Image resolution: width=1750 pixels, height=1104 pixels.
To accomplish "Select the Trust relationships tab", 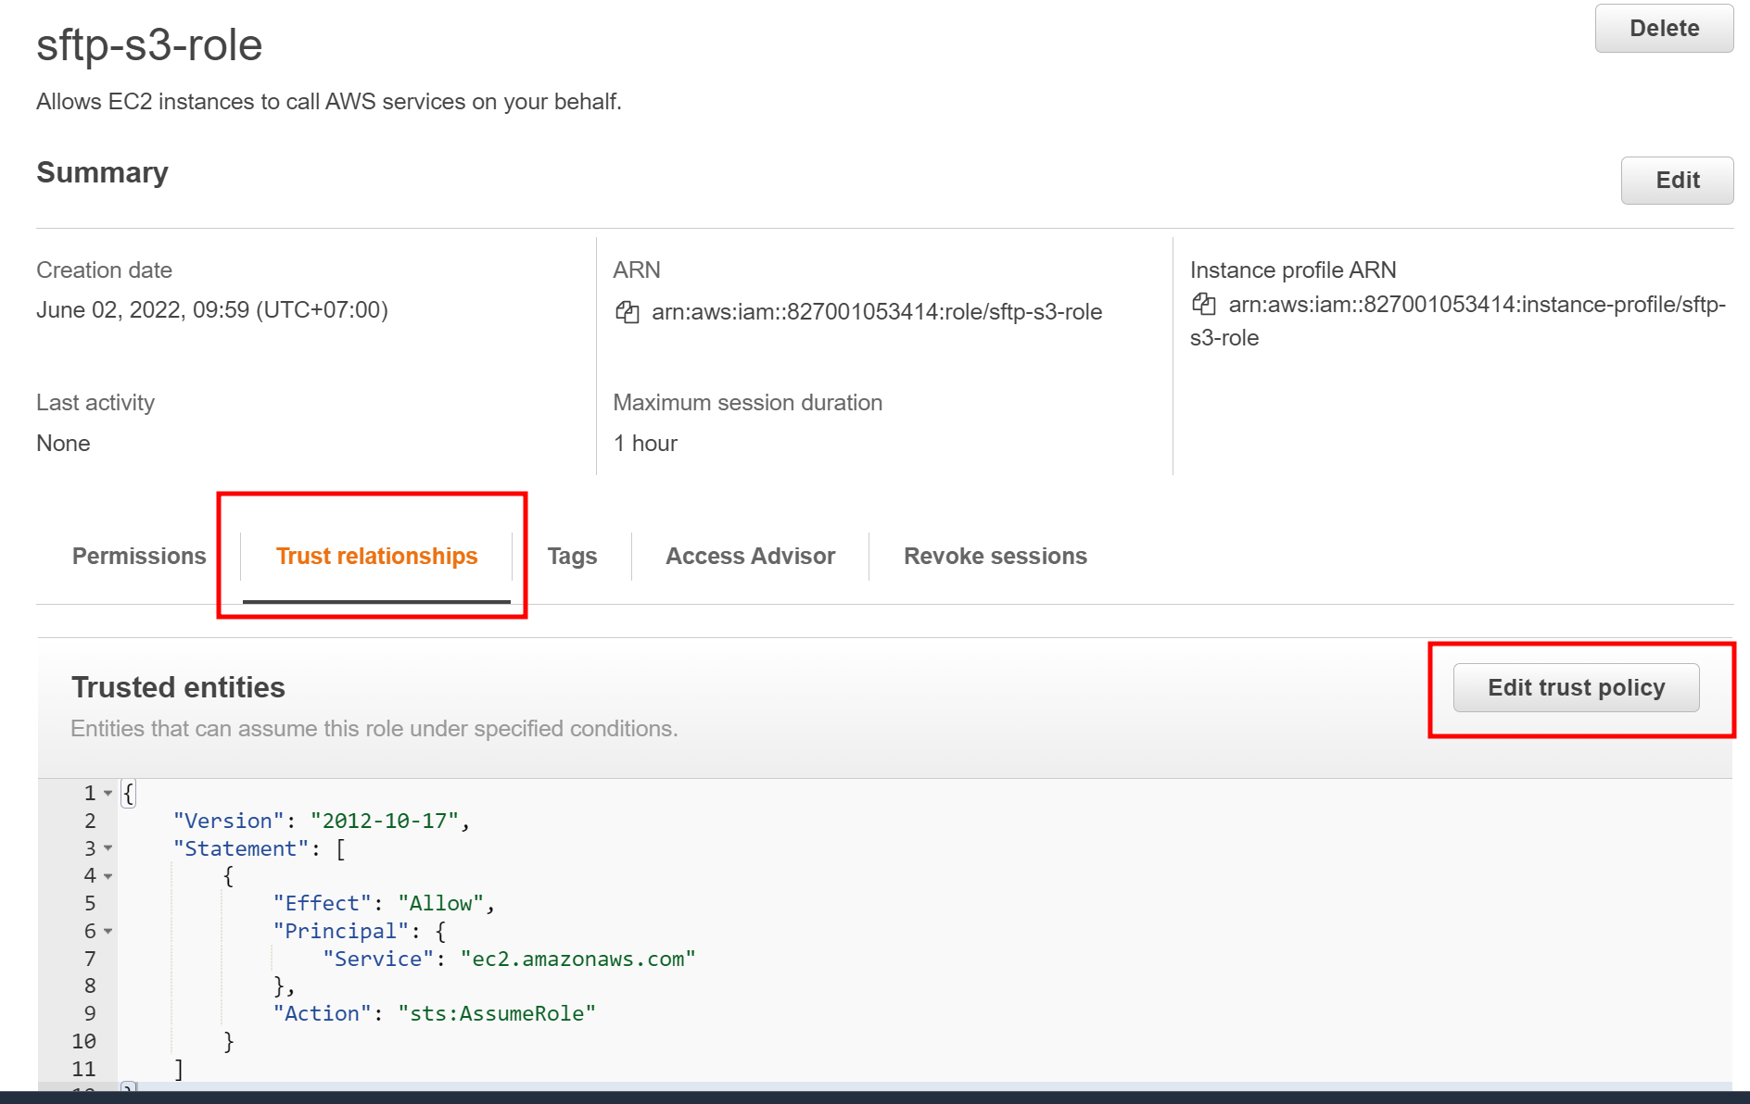I will pos(376,556).
